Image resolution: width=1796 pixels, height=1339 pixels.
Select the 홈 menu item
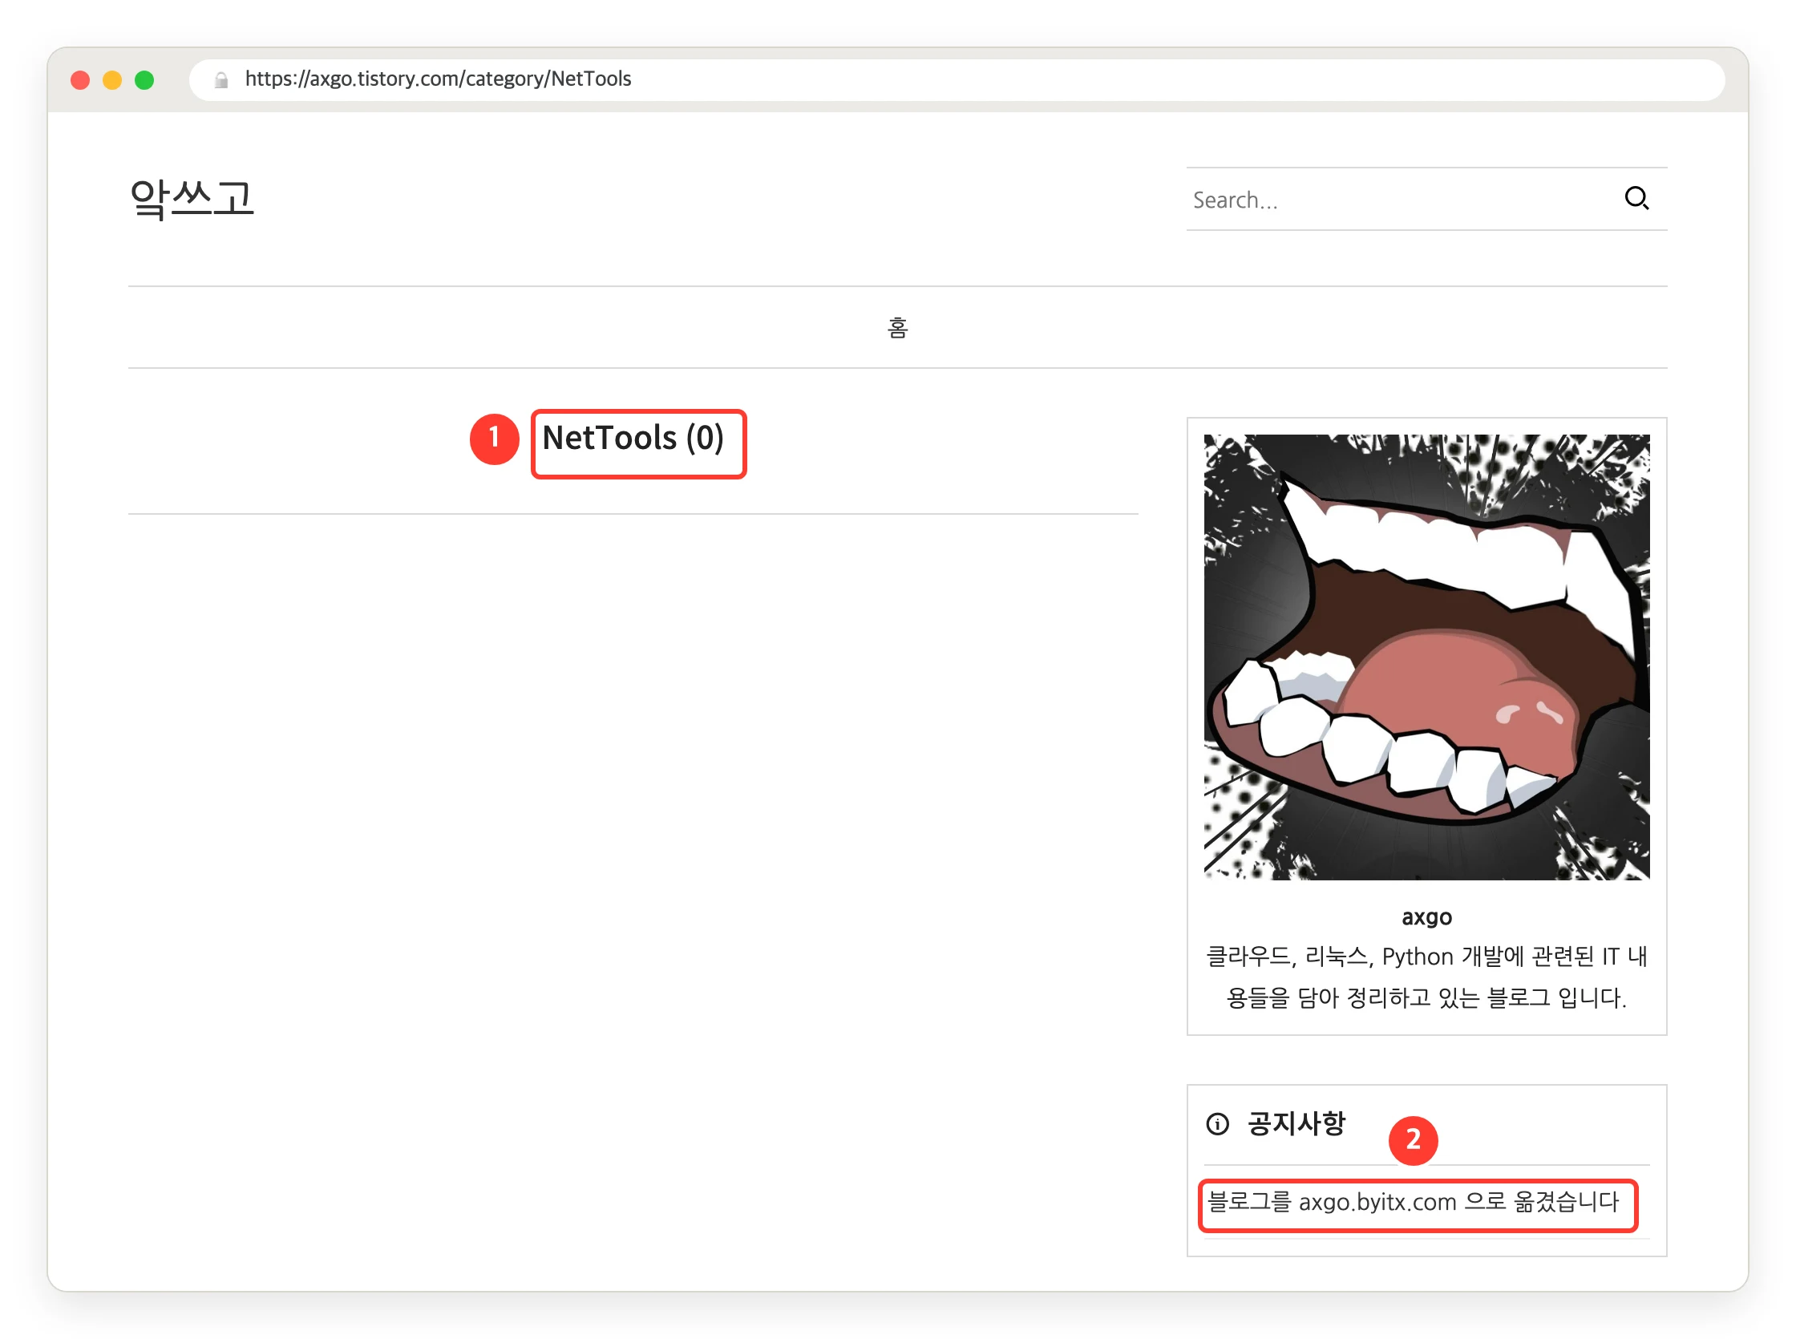(x=897, y=327)
